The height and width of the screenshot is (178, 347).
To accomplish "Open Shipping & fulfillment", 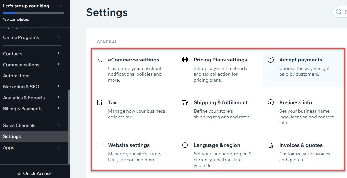I will click(x=221, y=103).
